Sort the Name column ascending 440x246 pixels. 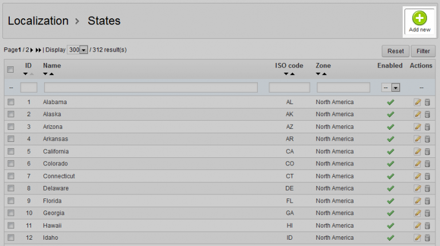[52, 74]
